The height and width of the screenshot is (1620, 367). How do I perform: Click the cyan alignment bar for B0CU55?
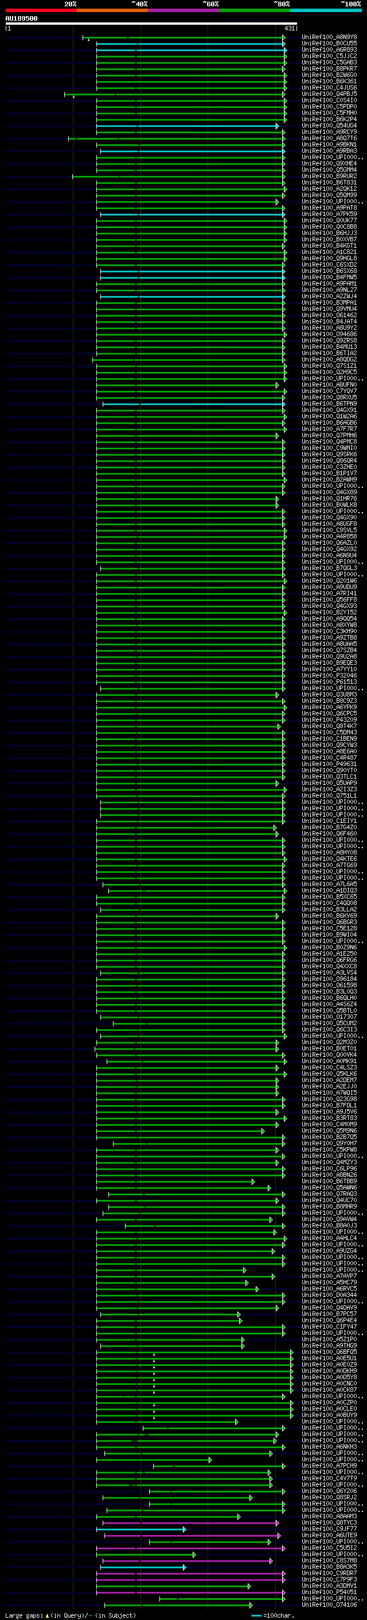coord(191,44)
